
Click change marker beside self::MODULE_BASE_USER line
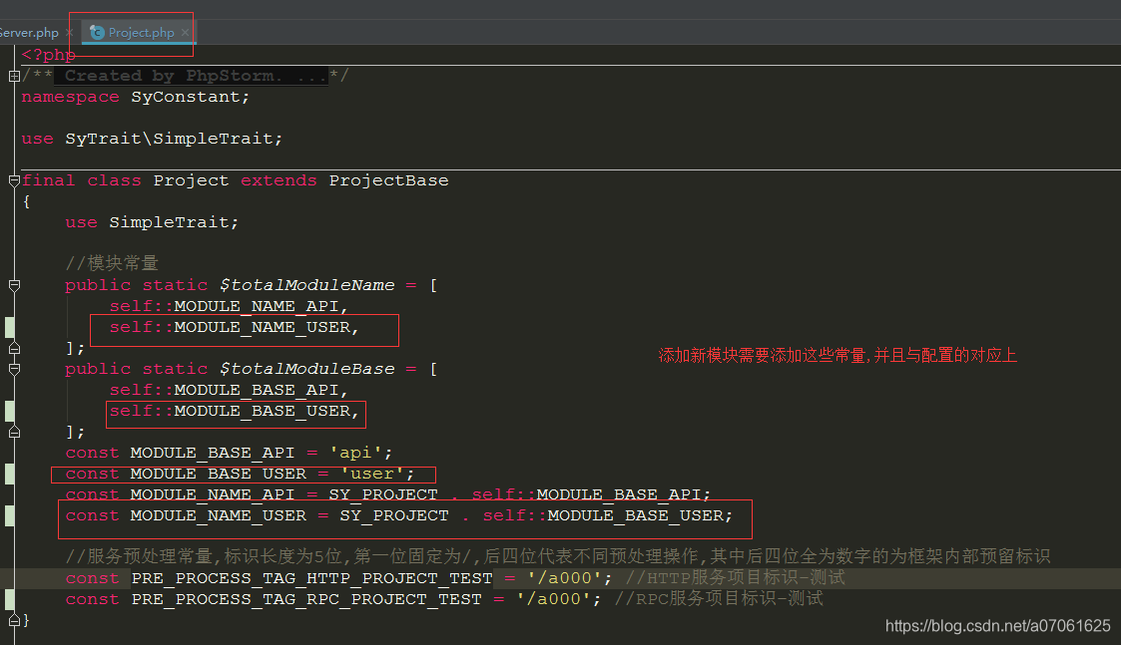9,412
